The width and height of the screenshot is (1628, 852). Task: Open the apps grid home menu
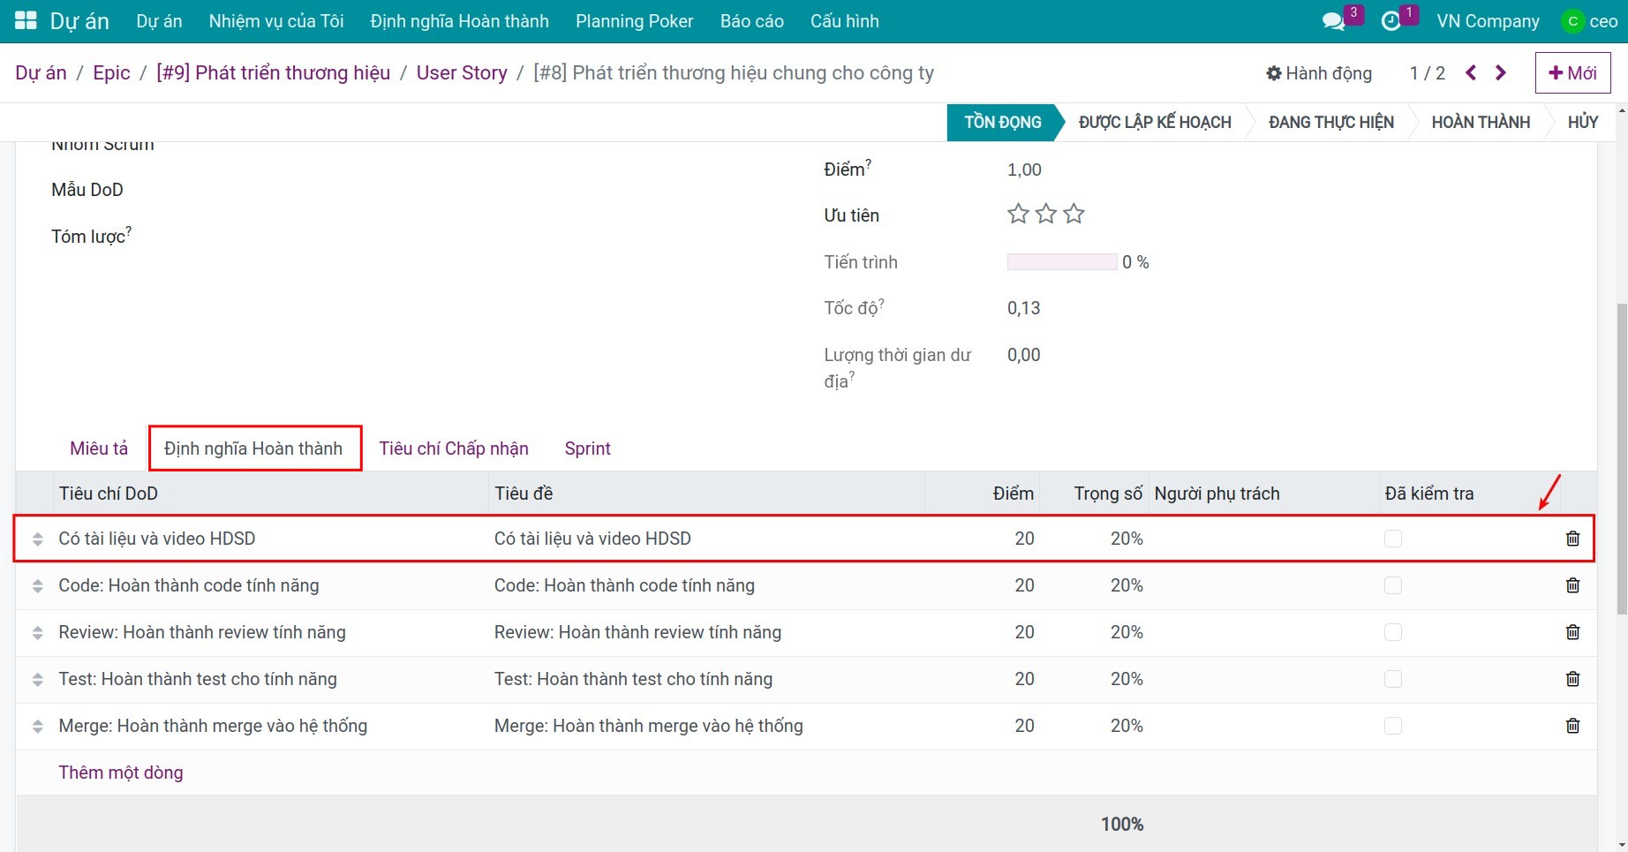click(x=26, y=21)
